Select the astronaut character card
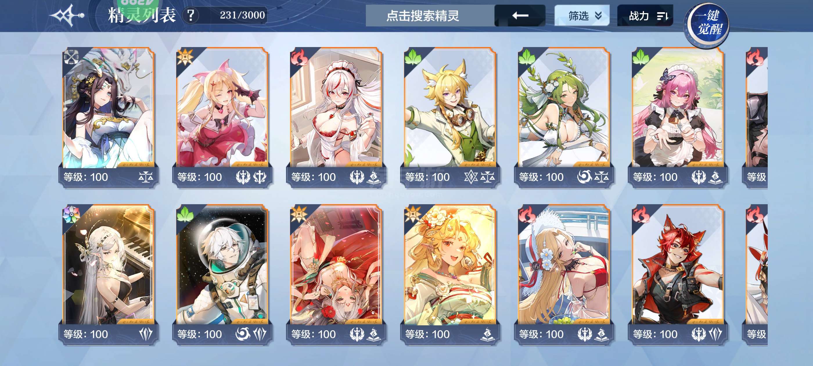This screenshot has height=366, width=813. click(222, 274)
